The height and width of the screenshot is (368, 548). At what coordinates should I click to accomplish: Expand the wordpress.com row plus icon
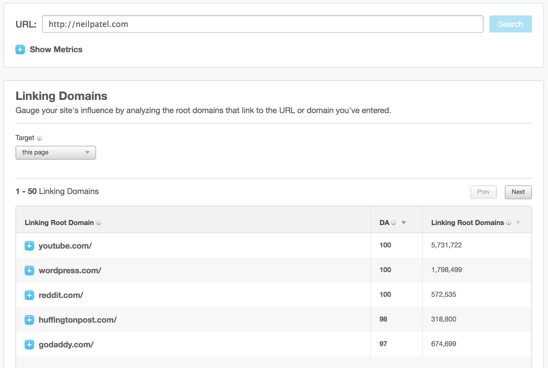pos(29,271)
